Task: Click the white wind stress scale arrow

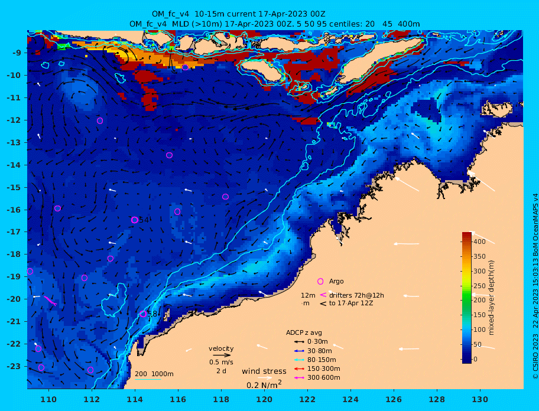Action: point(265,378)
